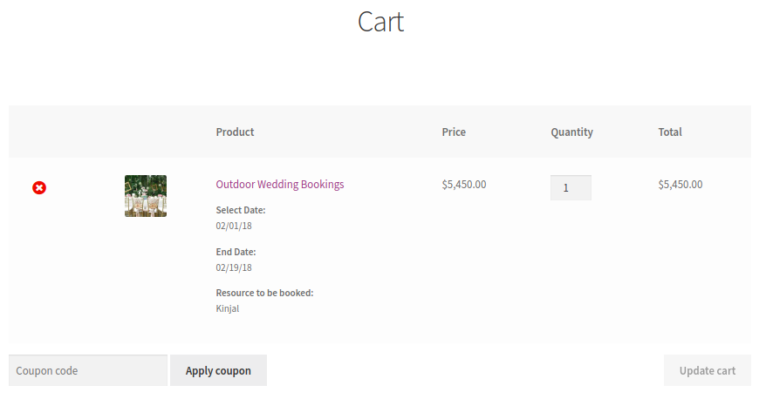Click the Cart page heading

tap(380, 22)
